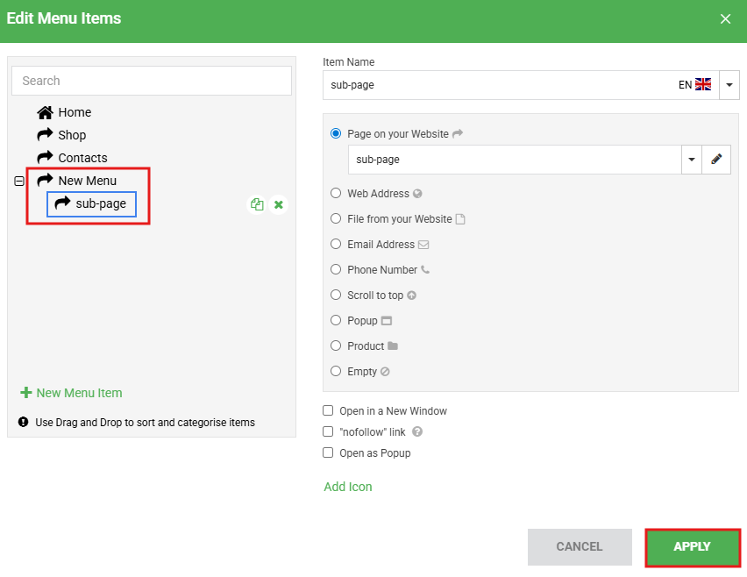Select the Shop menu item

click(71, 135)
